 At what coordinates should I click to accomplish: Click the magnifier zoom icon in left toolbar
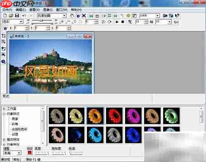3,54
